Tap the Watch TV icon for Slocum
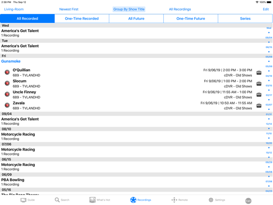The height and width of the screenshot is (205, 273). (259, 83)
